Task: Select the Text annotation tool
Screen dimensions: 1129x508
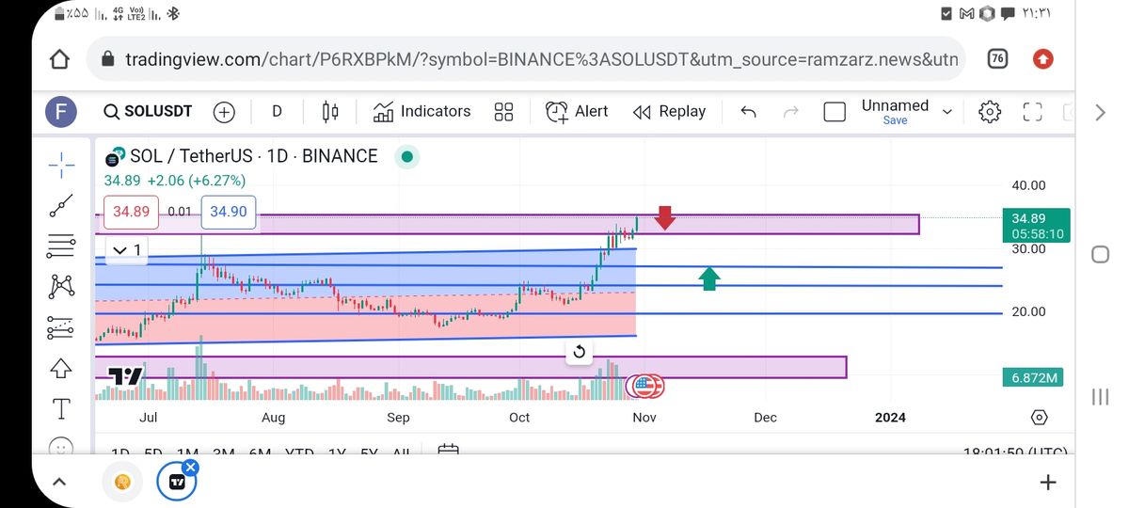Action: coord(61,408)
